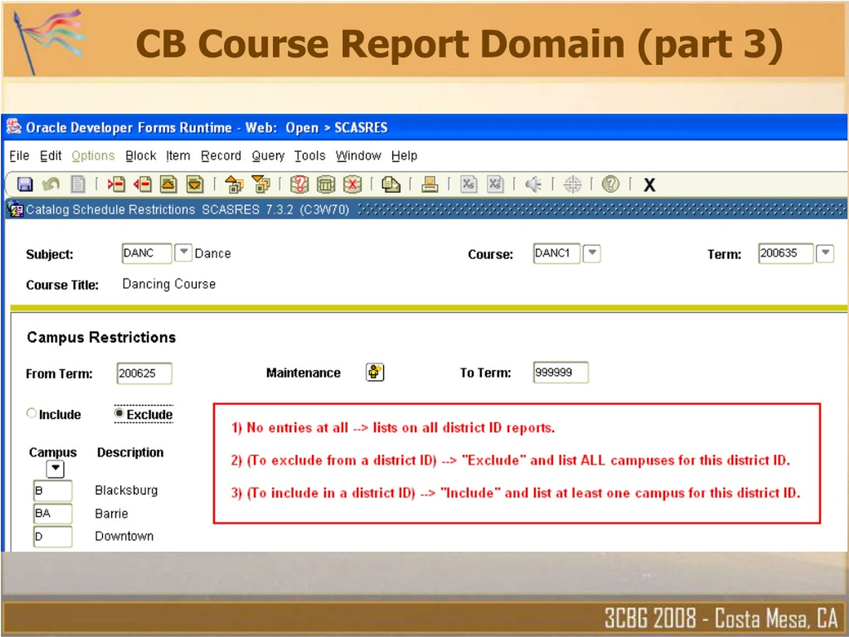The height and width of the screenshot is (637, 849).
Task: Click the Oracle Forms title bar icon
Action: pyautogui.click(x=14, y=127)
